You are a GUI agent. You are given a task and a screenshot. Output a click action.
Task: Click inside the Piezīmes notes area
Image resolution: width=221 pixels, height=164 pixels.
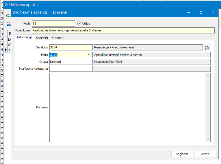(x=127, y=107)
